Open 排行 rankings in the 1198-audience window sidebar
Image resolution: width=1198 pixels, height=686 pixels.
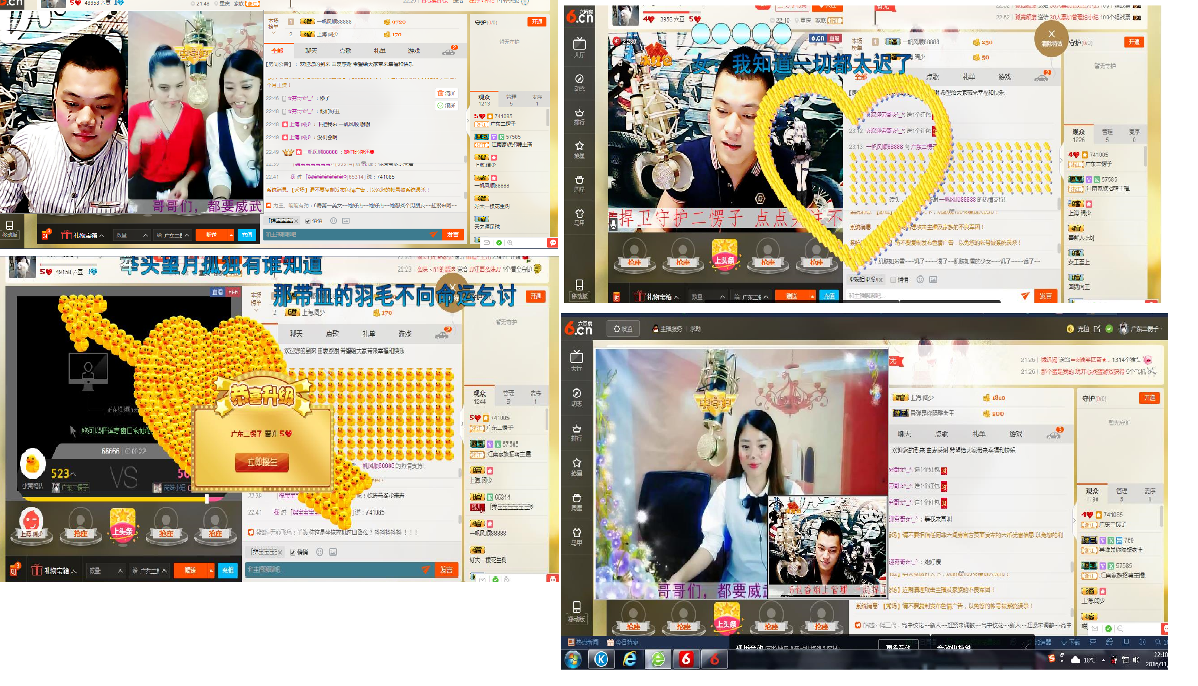click(x=577, y=433)
